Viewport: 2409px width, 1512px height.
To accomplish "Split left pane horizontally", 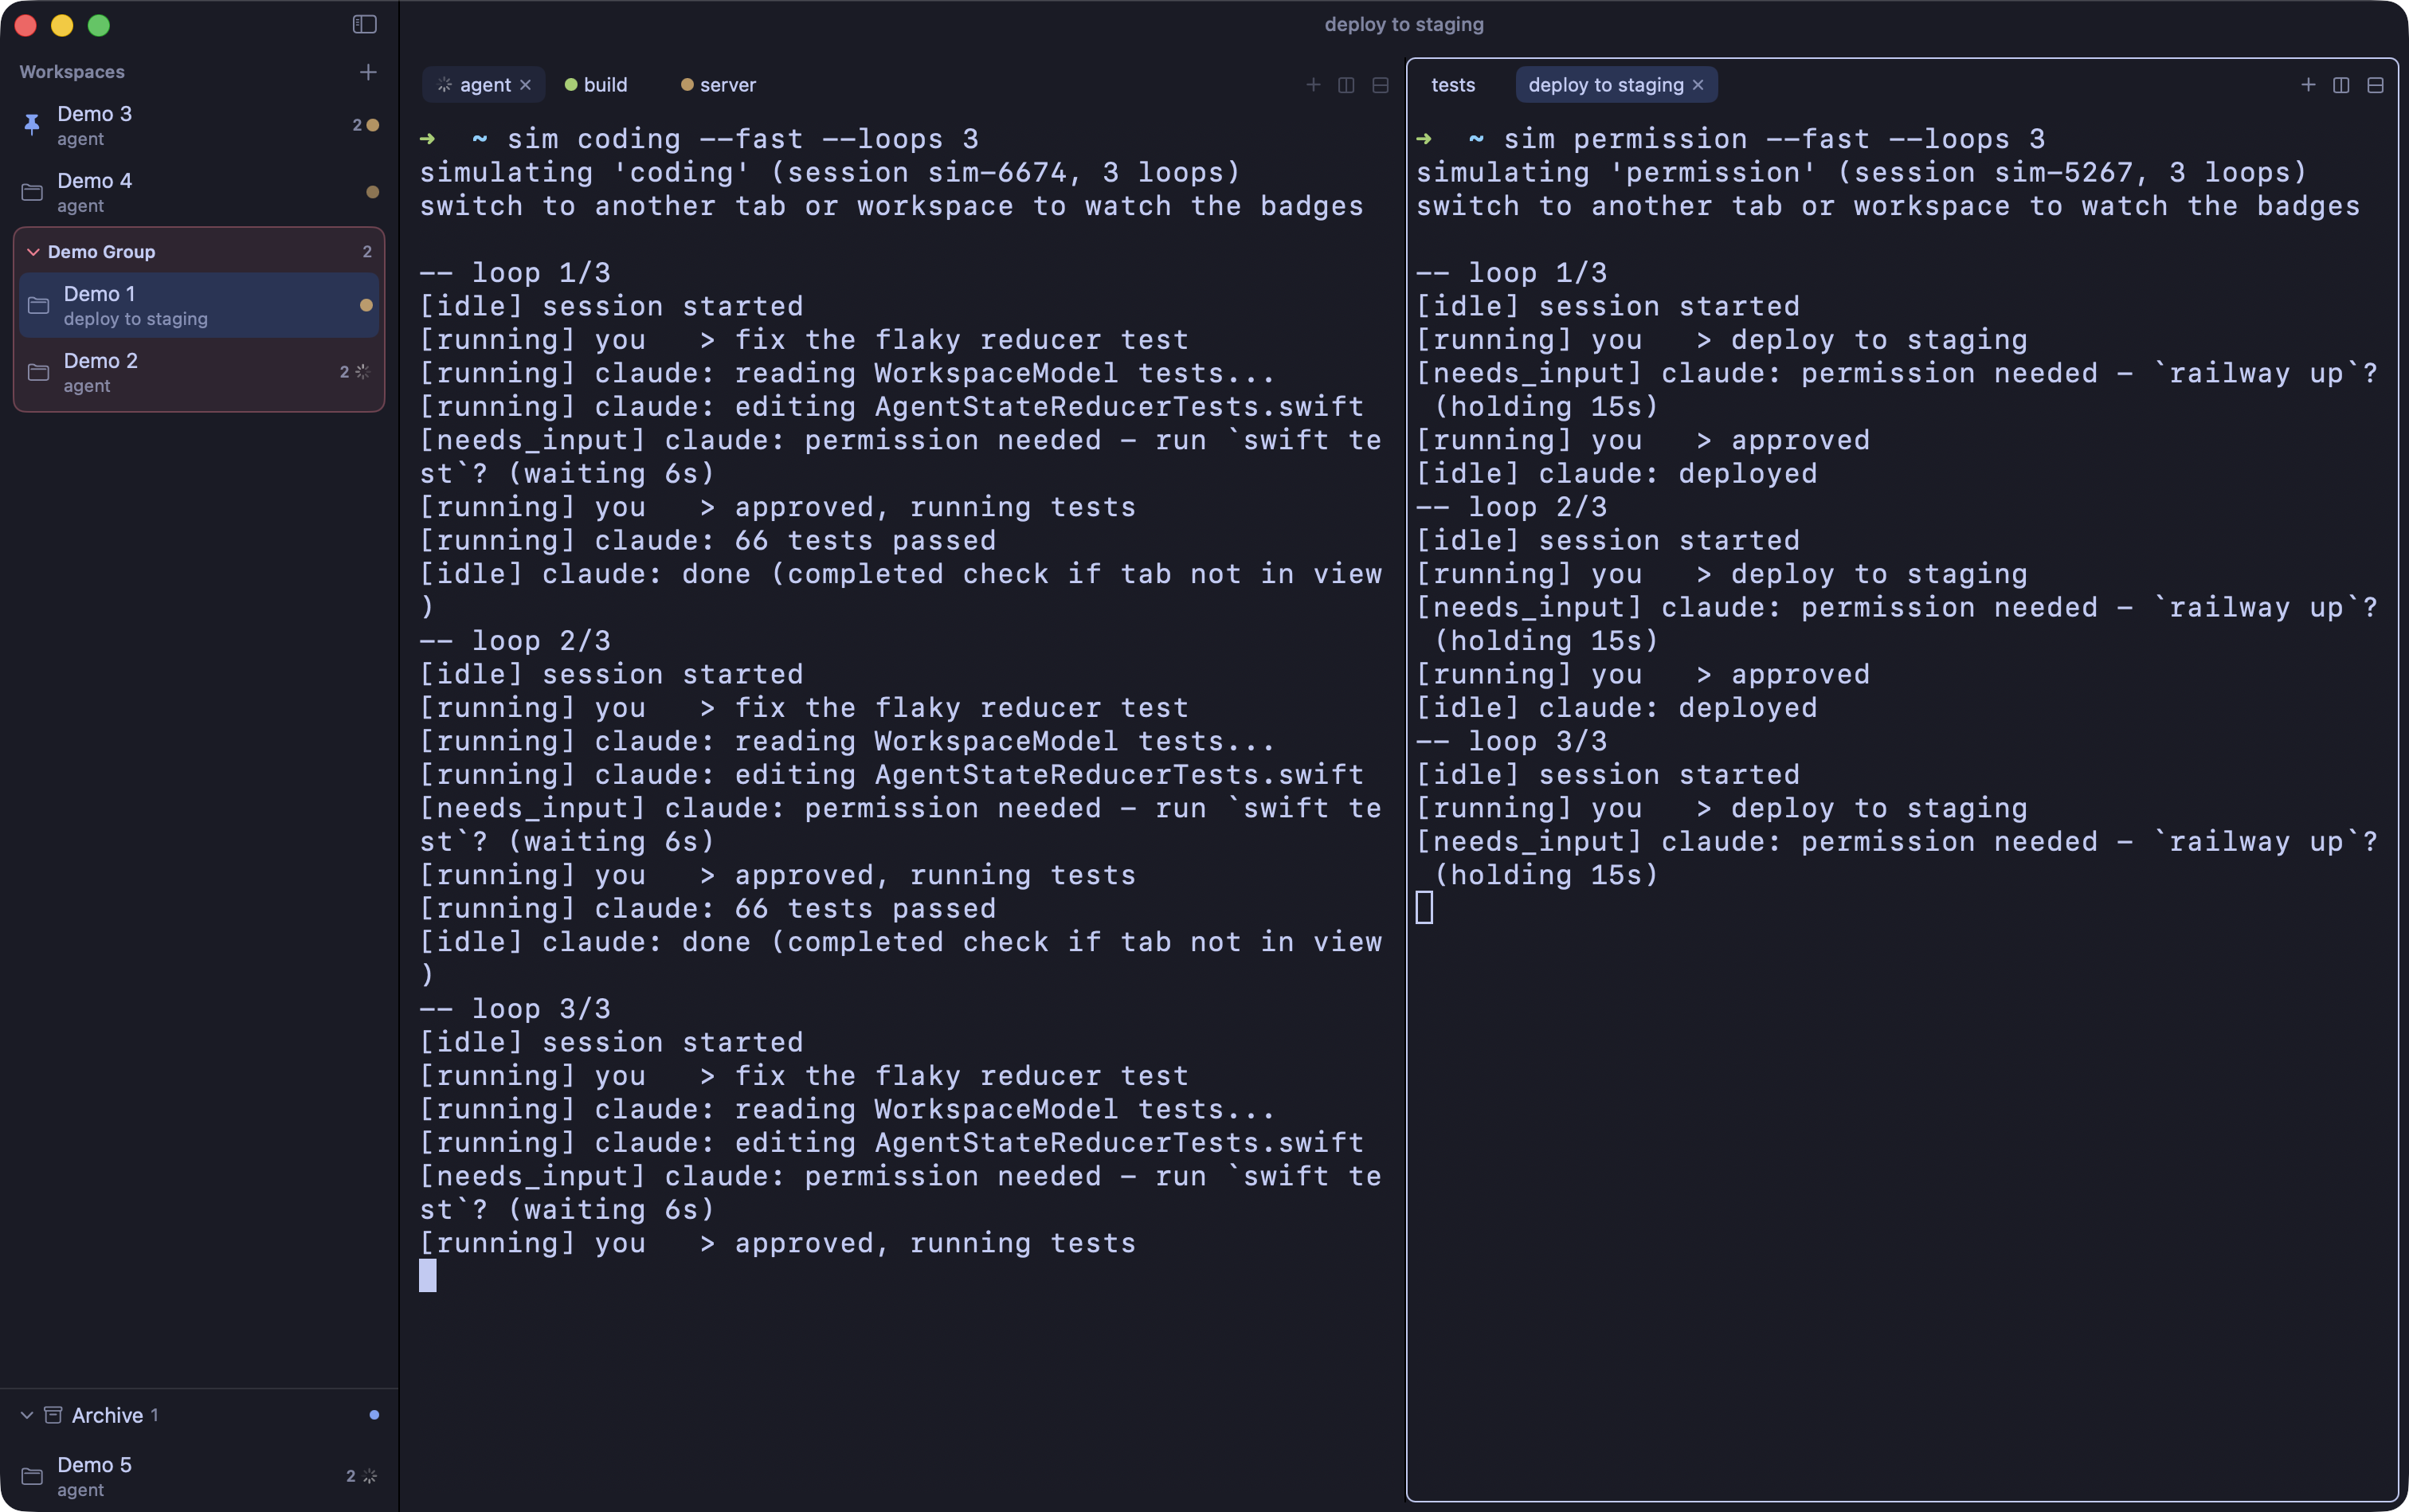I will [x=1380, y=85].
